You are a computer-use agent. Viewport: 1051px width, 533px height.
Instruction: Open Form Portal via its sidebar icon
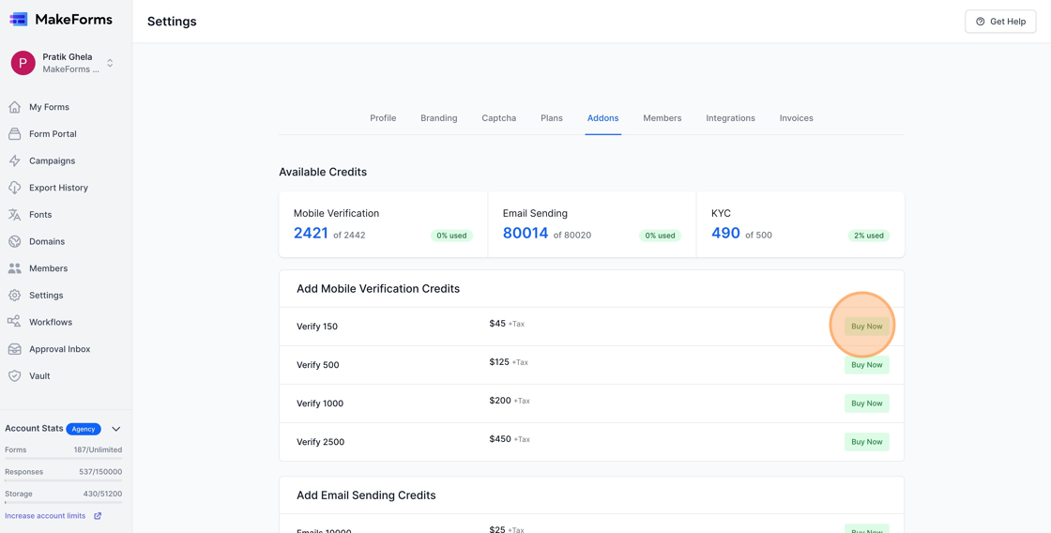tap(15, 134)
